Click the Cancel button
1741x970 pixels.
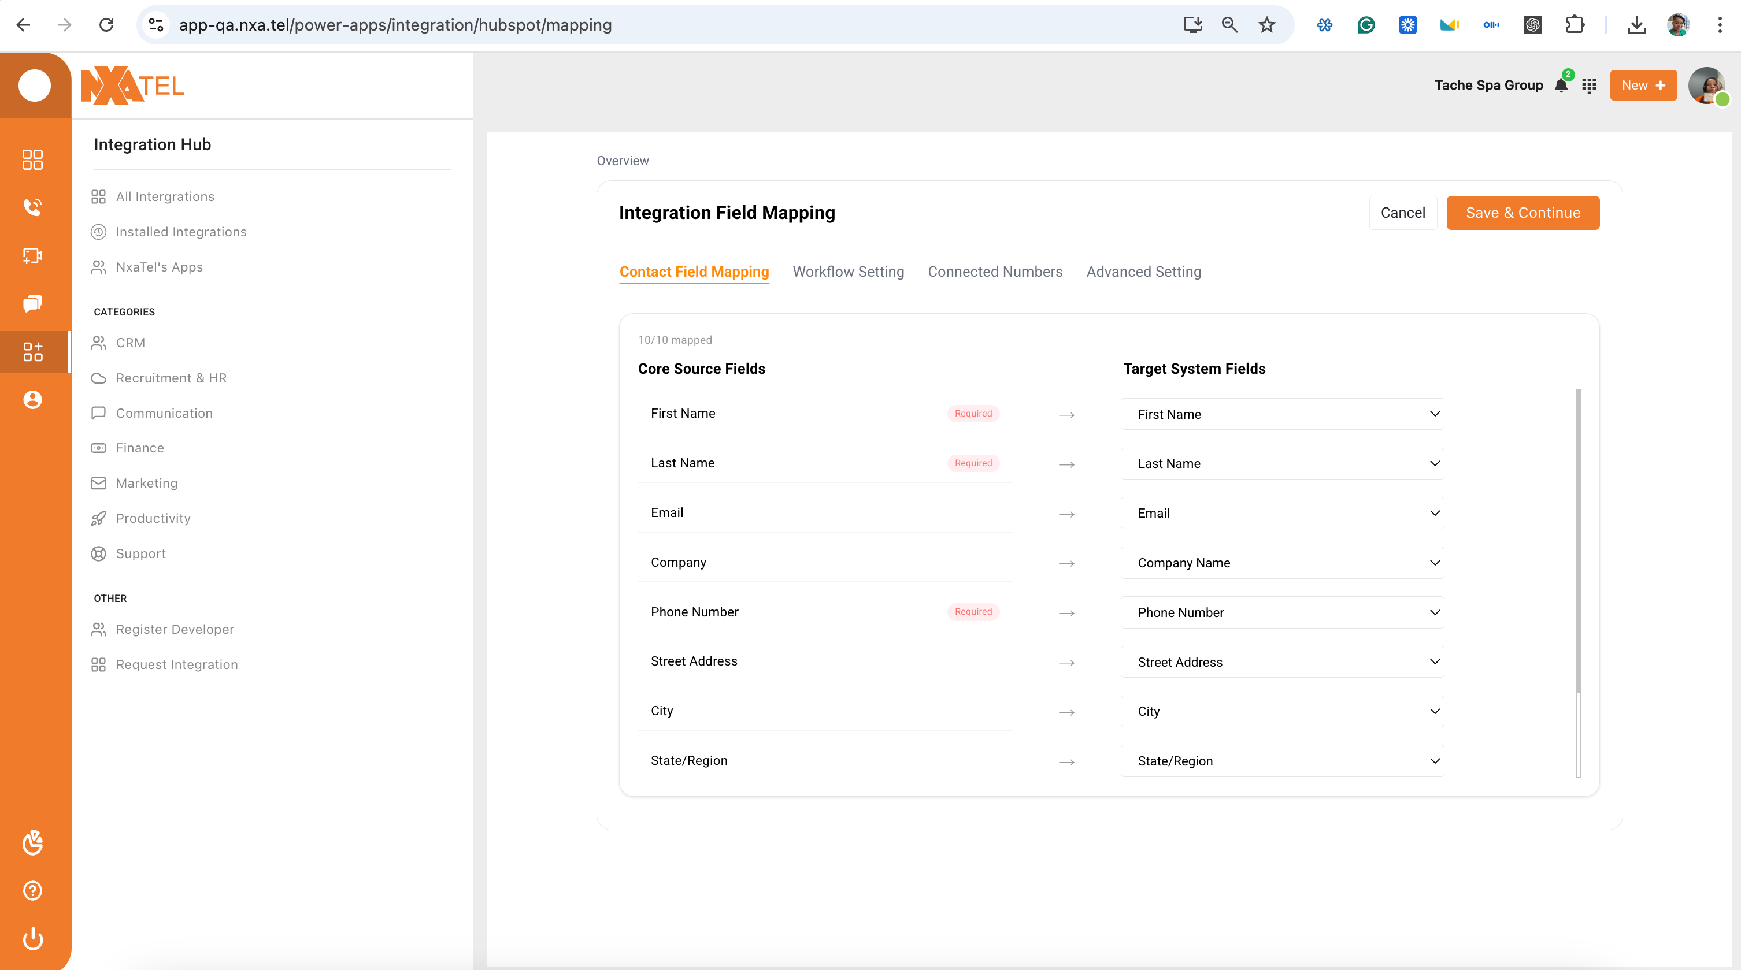(x=1402, y=213)
